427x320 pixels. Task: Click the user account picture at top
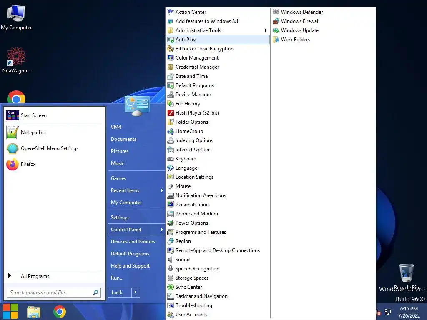(x=137, y=106)
